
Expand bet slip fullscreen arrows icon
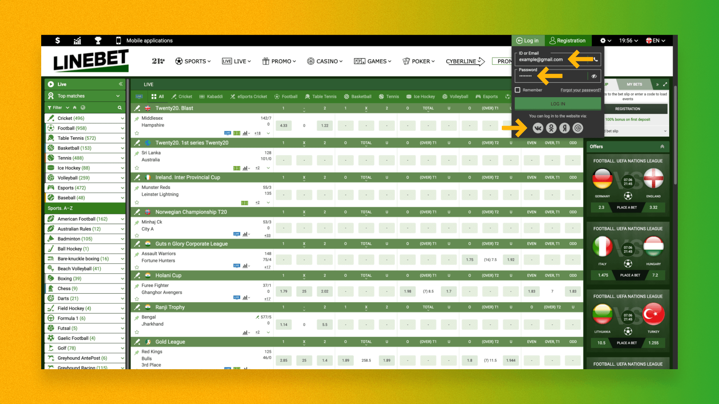(665, 85)
